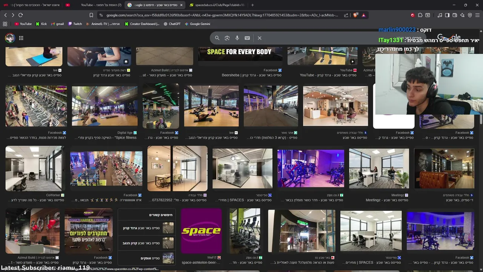The width and height of the screenshot is (483, 272).
Task: Start voice search with the microphone icon
Action: click(x=237, y=38)
